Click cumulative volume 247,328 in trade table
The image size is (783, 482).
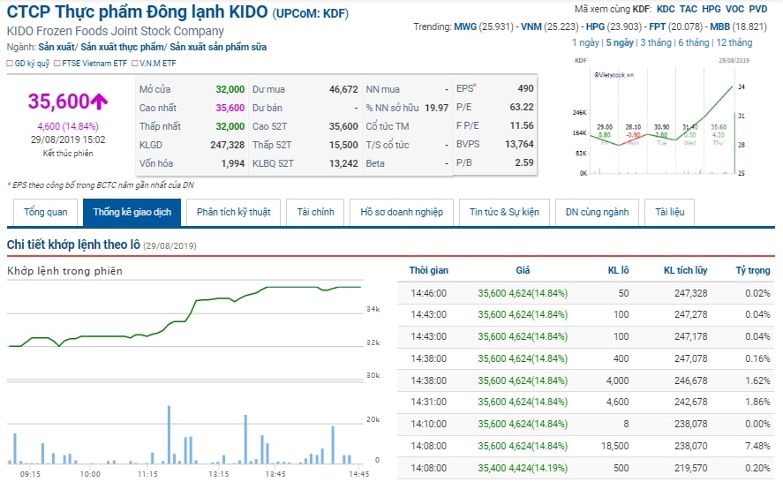pyautogui.click(x=690, y=293)
